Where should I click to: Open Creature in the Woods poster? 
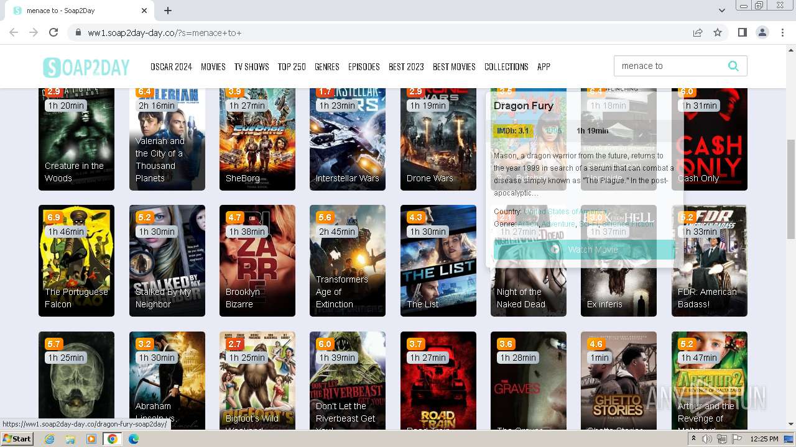click(x=76, y=139)
